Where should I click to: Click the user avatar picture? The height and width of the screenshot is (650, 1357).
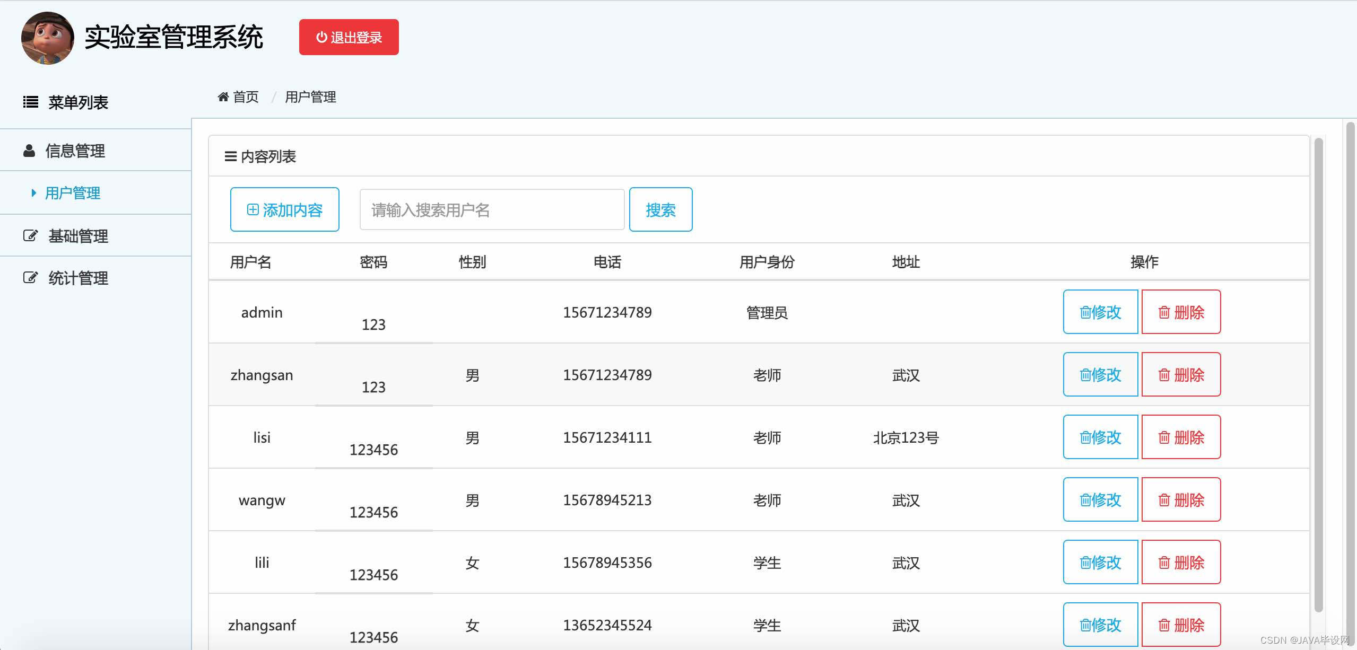(x=48, y=38)
